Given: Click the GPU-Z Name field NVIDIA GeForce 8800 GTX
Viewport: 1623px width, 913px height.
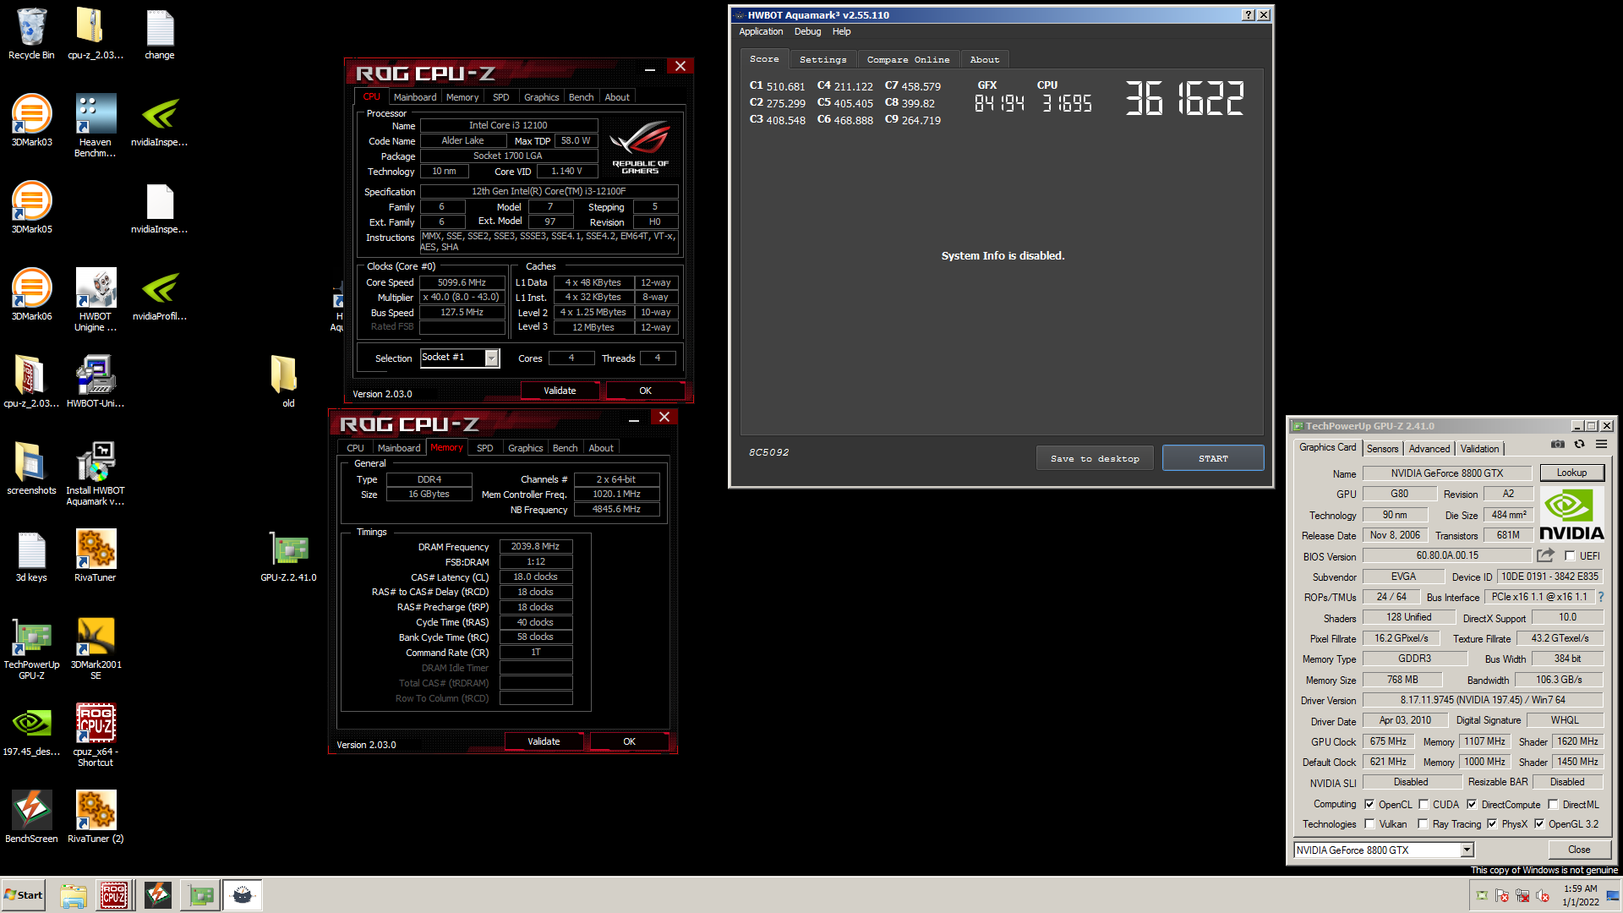Looking at the screenshot, I should pyautogui.click(x=1447, y=473).
